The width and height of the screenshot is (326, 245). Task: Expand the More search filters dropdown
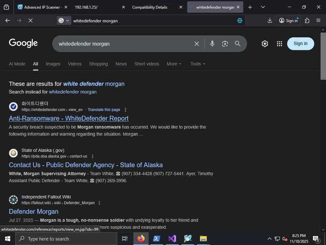[x=174, y=64]
